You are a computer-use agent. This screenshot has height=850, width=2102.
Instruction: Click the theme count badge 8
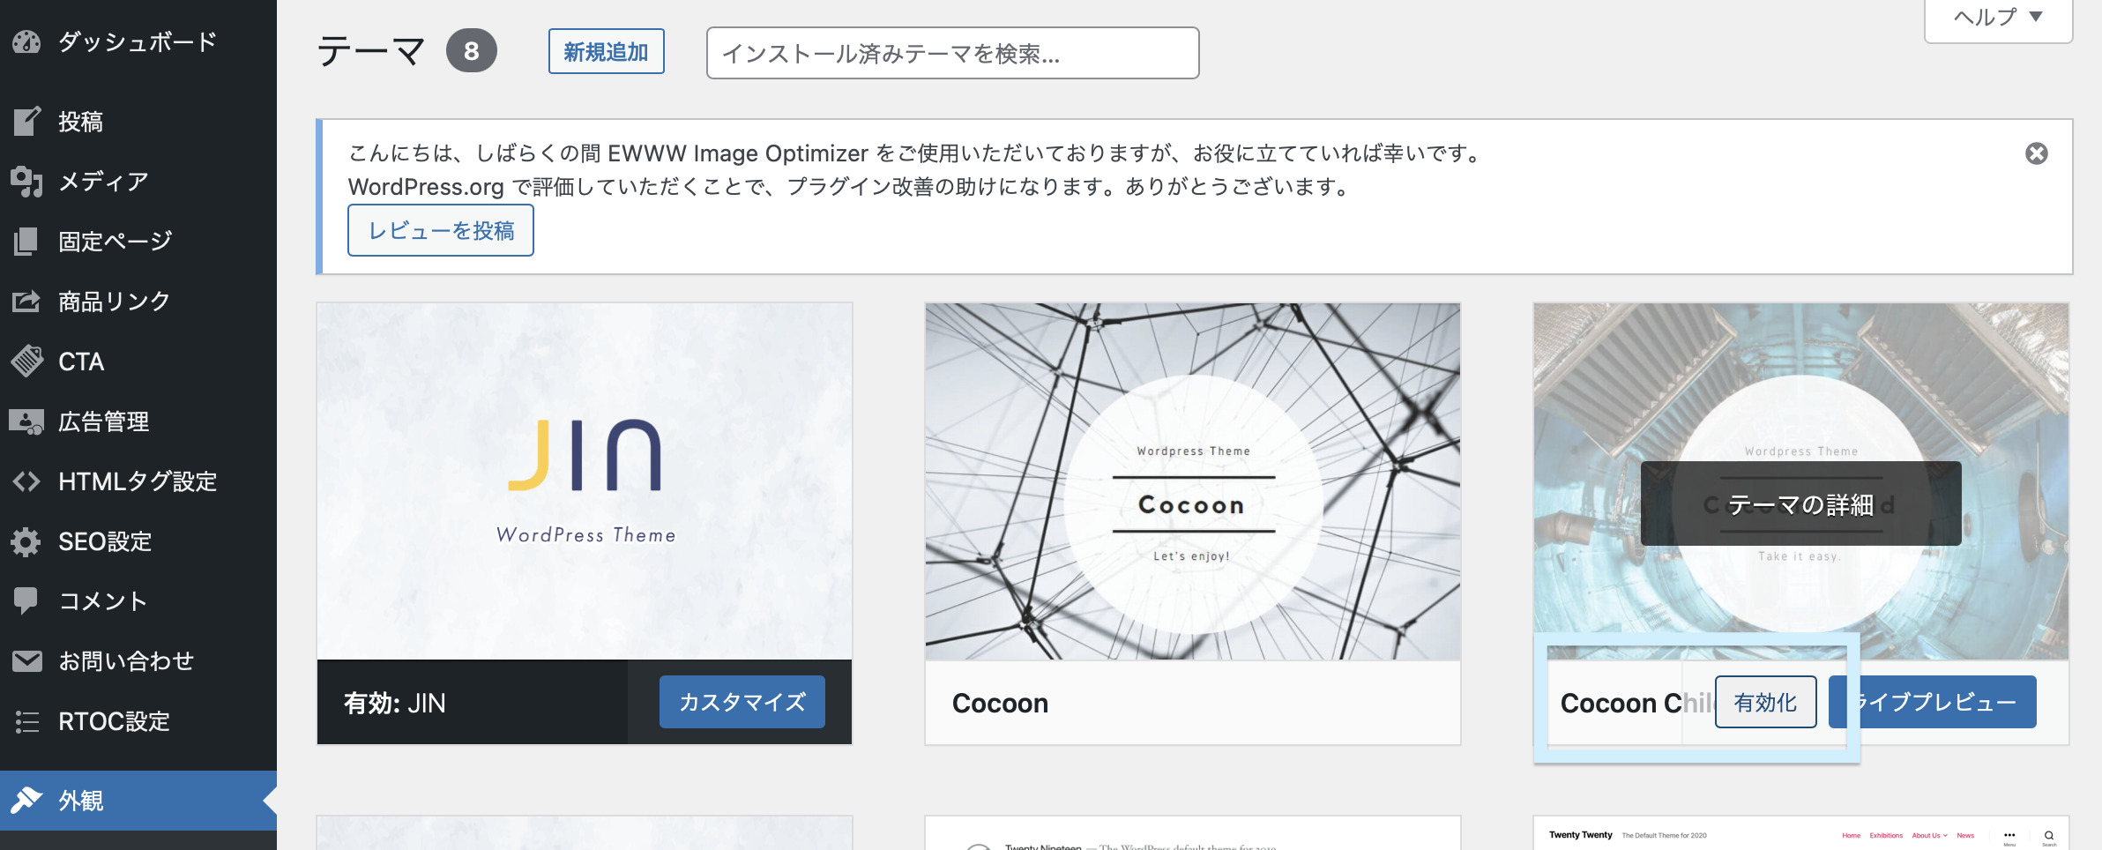click(x=472, y=51)
